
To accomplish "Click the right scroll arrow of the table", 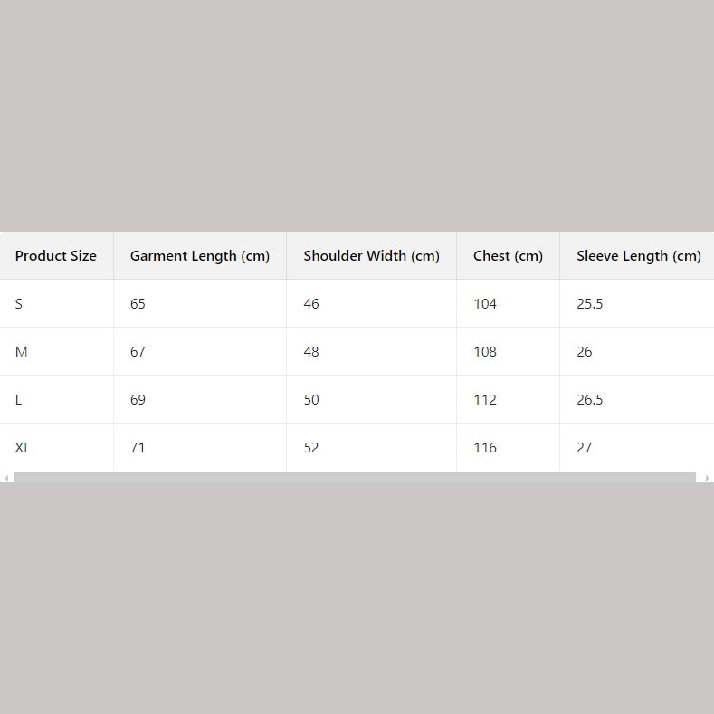I will pyautogui.click(x=708, y=478).
